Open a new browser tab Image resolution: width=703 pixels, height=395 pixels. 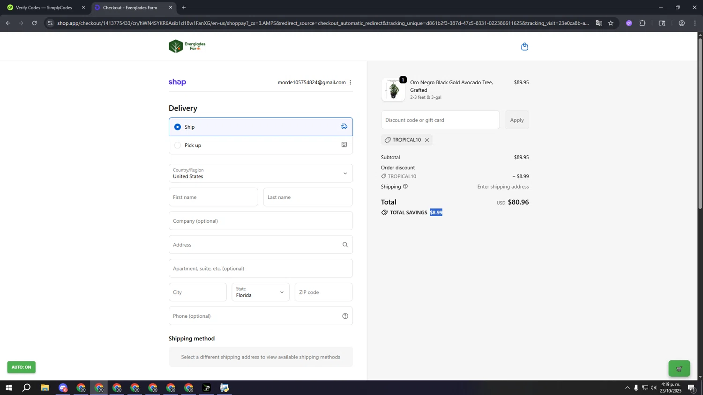pos(184,7)
